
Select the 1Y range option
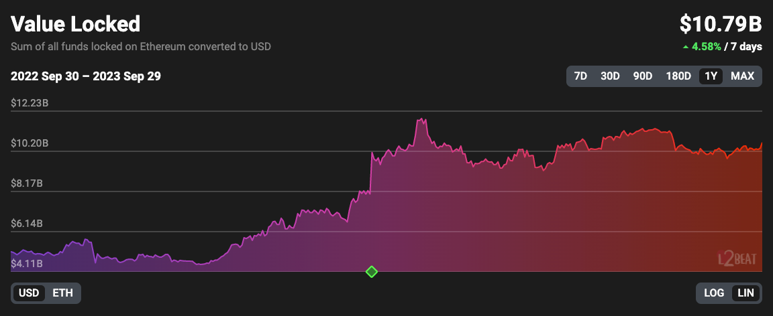pyautogui.click(x=711, y=76)
